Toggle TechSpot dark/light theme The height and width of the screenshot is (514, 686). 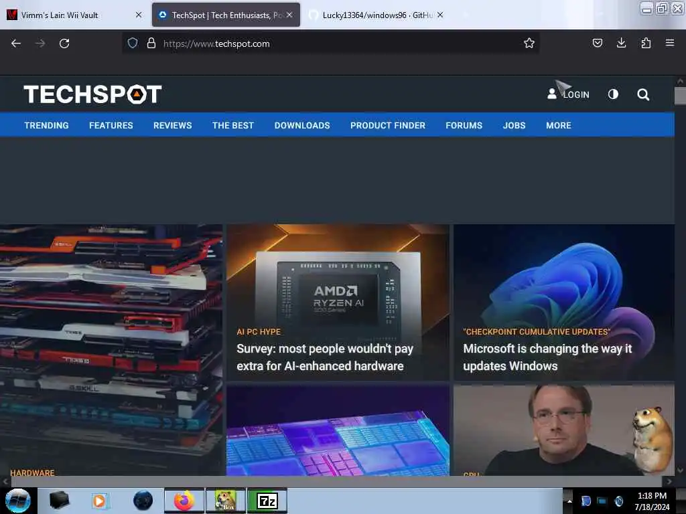coord(613,94)
